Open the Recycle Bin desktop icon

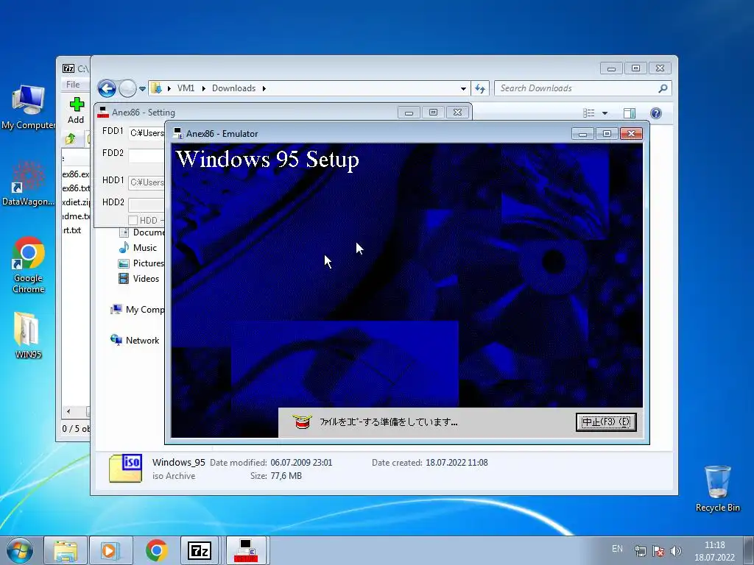click(x=717, y=488)
